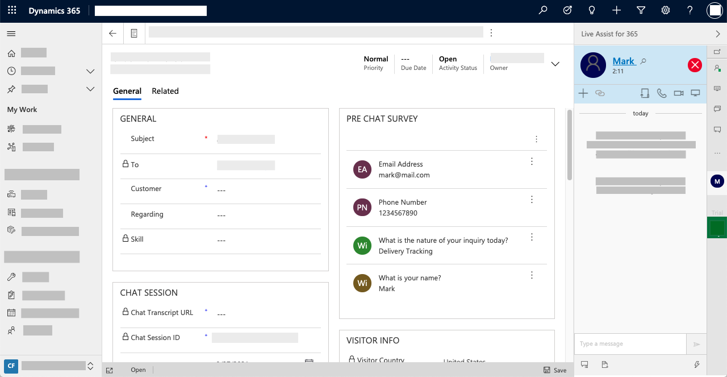Open more options for Phone Number row

pyautogui.click(x=532, y=200)
